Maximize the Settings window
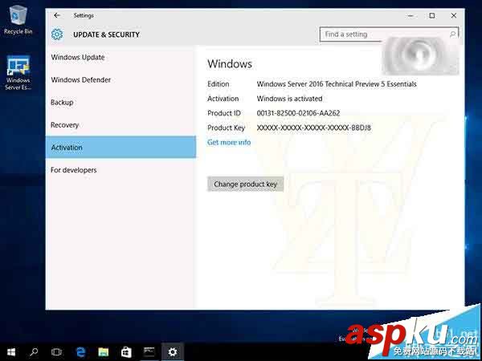Screen dimensions: 482x361 tap(432, 16)
